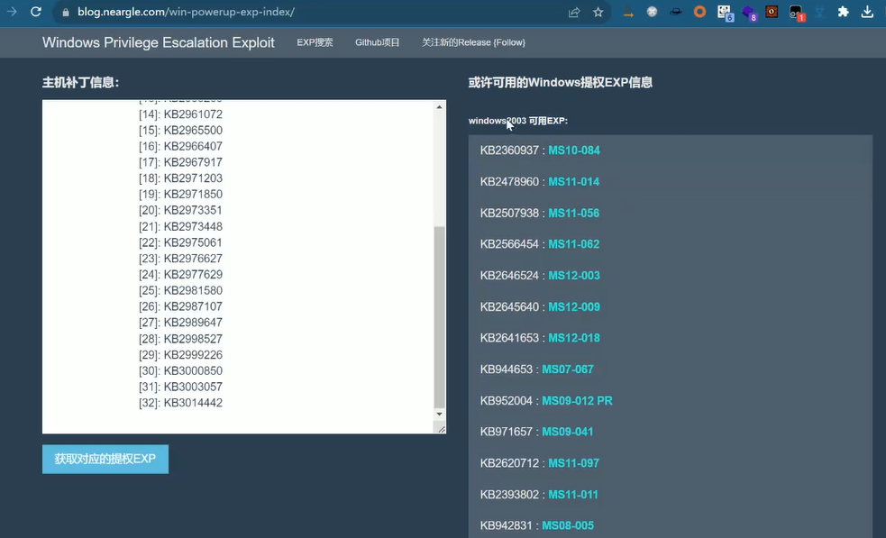
Task: Click 关注新的Release {Follow} nav link
Action: [x=473, y=42]
